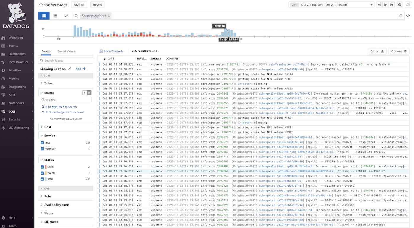Viewport: 414px width, 228px height.
Task: Open Options settings
Action: click(x=399, y=51)
